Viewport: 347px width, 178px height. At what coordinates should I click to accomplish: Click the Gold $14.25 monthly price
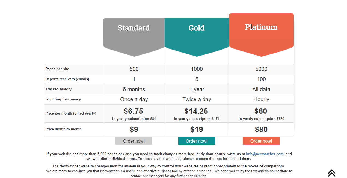(196, 111)
